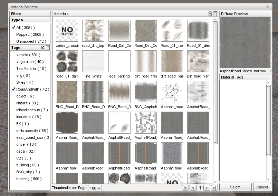
Task: Click the Diffuse Preview image
Action: click(245, 42)
